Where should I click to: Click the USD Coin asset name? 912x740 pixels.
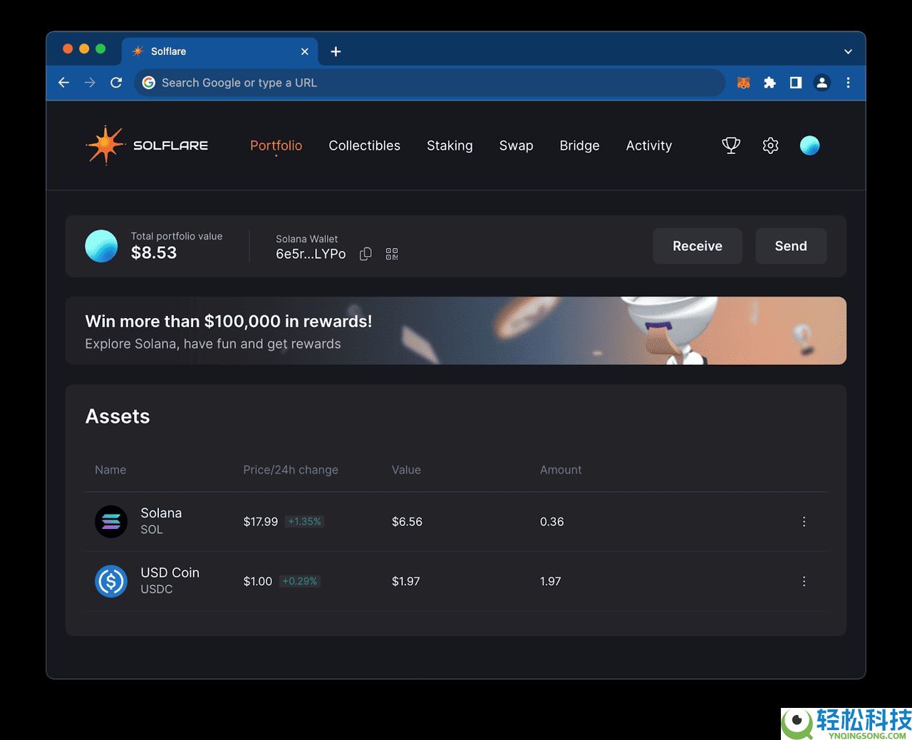coord(170,572)
